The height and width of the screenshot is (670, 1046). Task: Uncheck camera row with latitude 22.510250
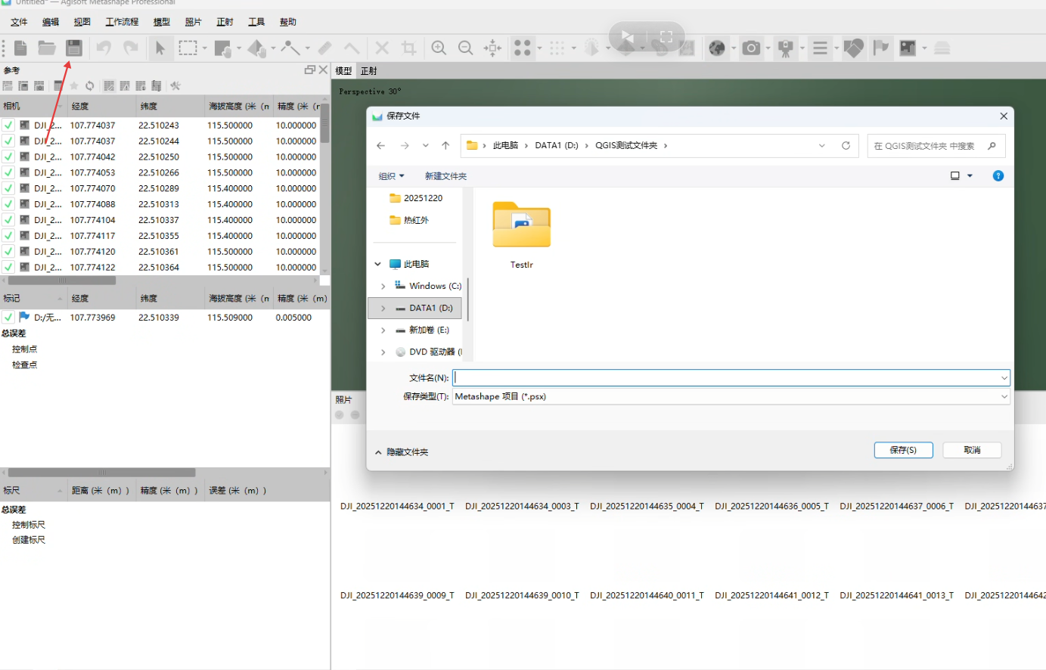pyautogui.click(x=8, y=157)
